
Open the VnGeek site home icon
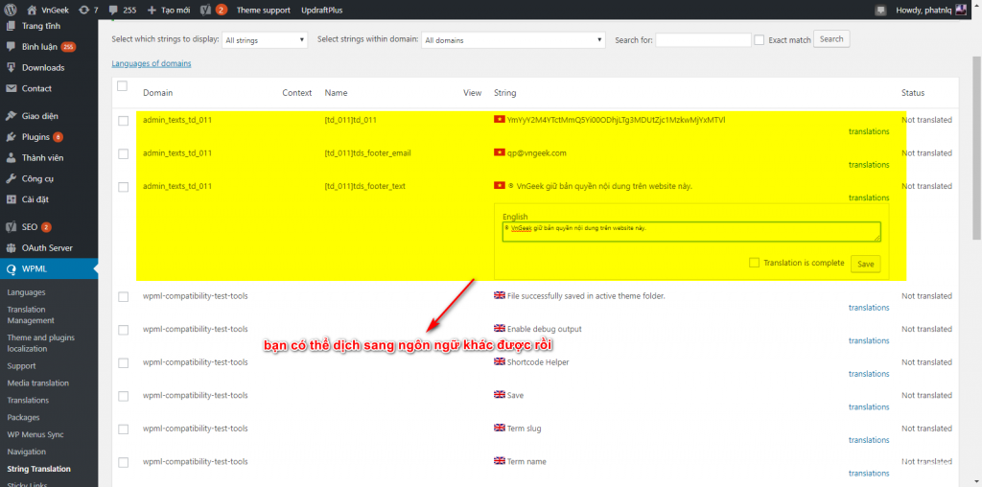(33, 10)
